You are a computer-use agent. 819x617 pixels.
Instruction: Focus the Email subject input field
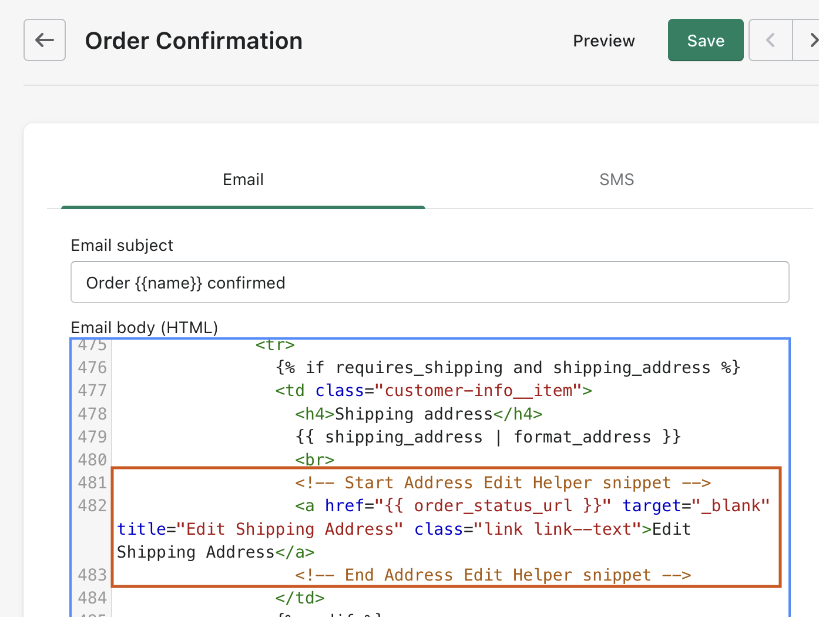[429, 282]
